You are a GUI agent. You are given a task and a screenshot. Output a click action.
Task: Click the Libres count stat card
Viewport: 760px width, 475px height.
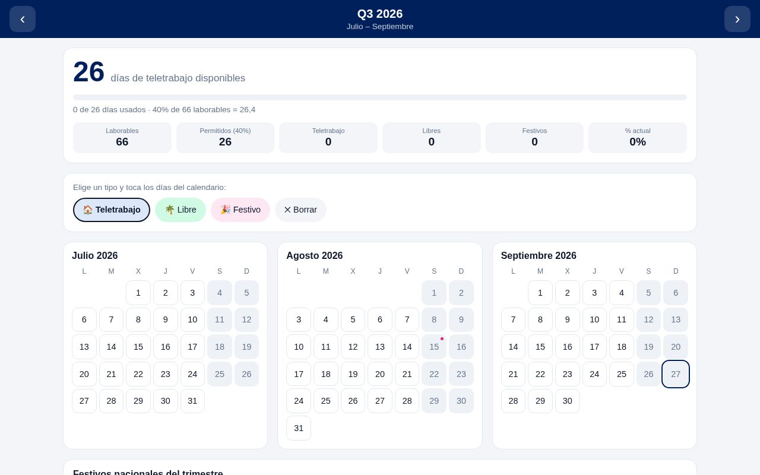(432, 138)
